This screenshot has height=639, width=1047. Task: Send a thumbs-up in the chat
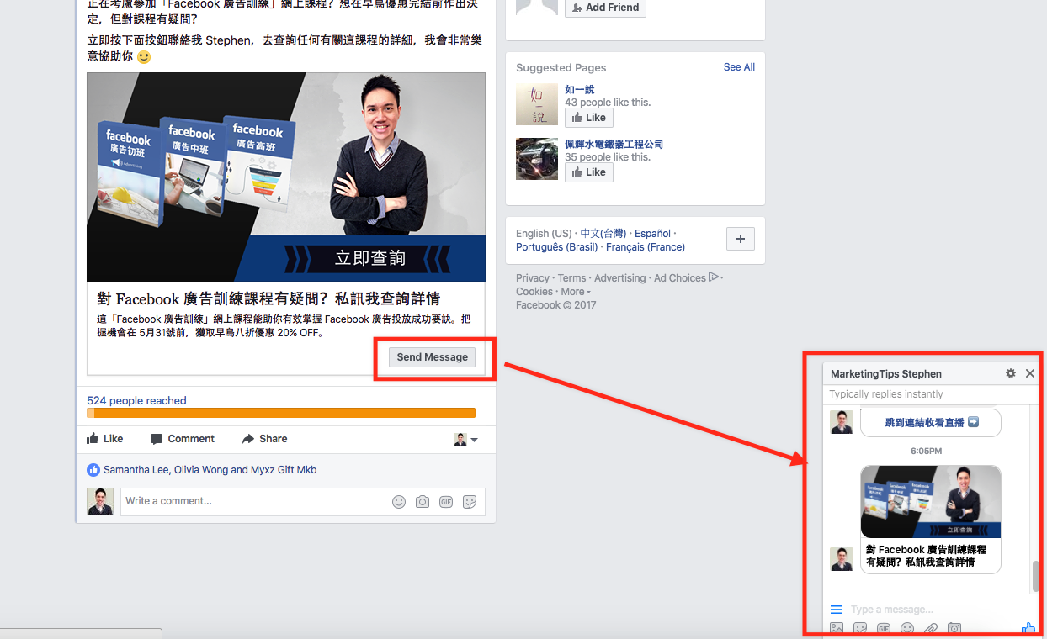coord(1028,627)
